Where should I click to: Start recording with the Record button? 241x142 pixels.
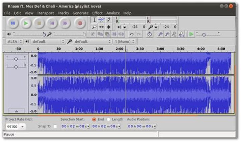coord(80,23)
